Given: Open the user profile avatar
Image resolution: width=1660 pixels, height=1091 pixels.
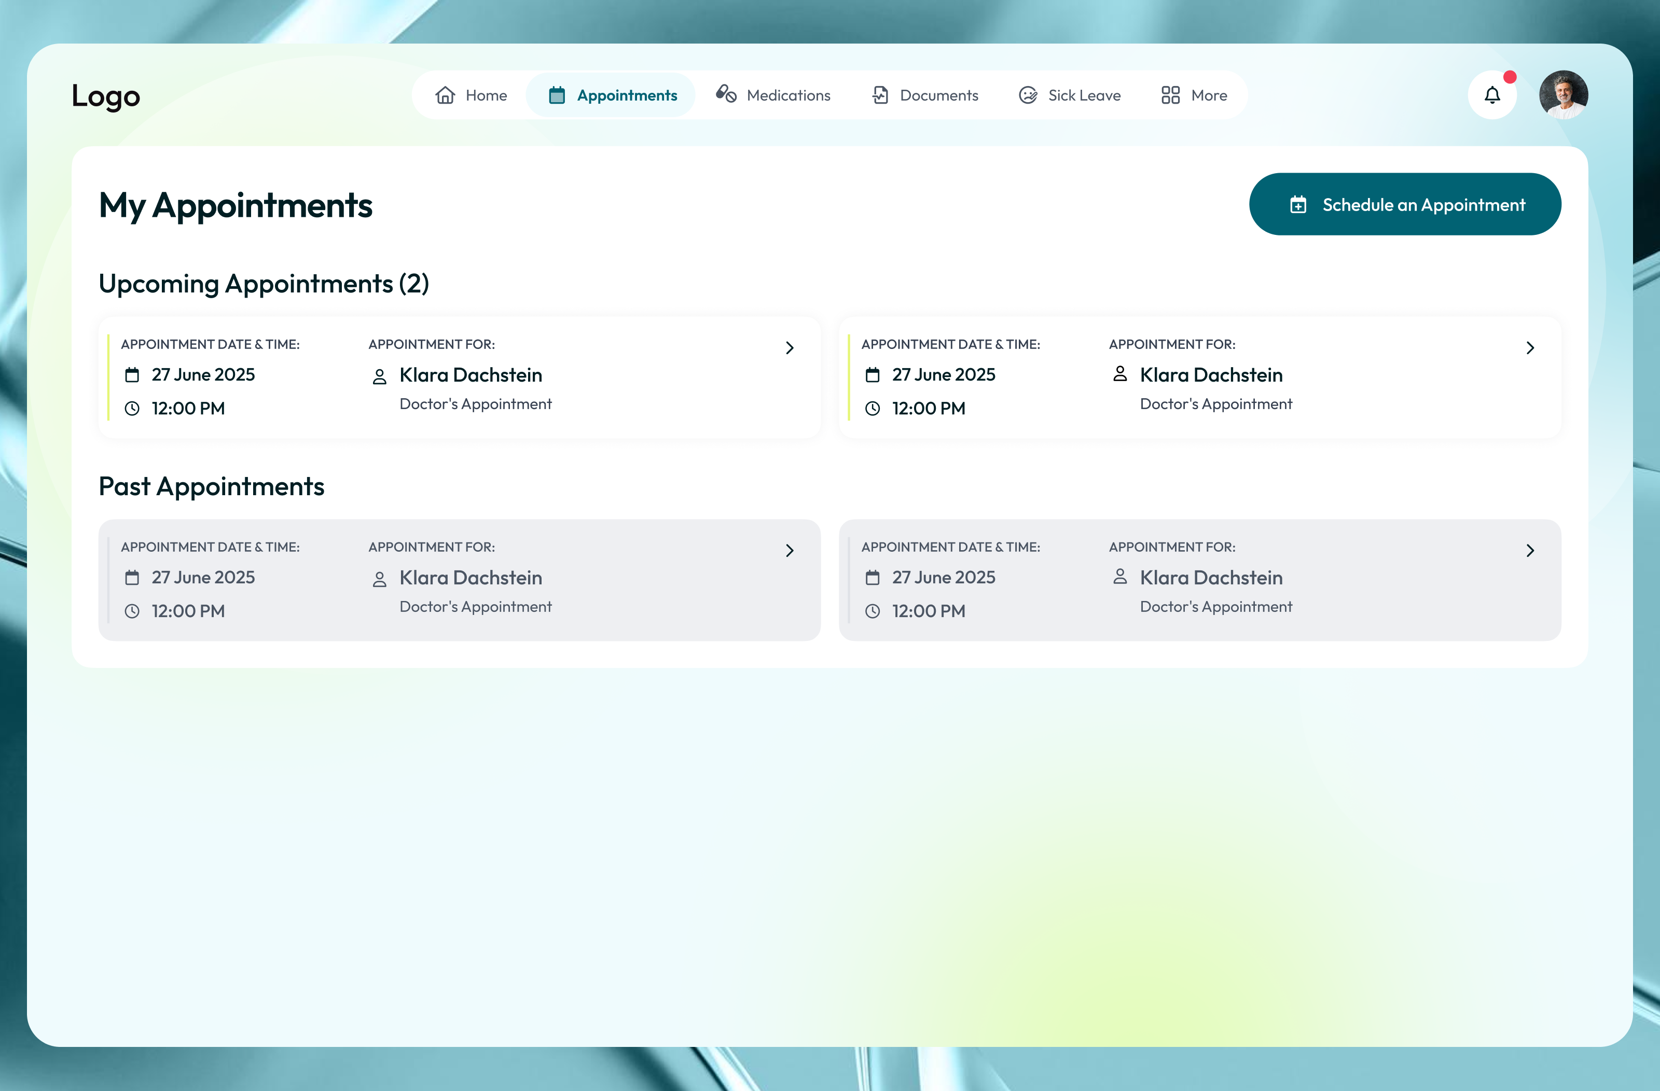Looking at the screenshot, I should coord(1563,95).
